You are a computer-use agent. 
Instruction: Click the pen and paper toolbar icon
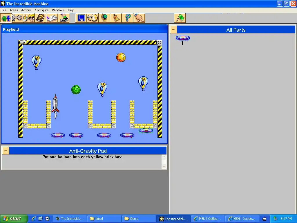pyautogui.click(x=52, y=18)
